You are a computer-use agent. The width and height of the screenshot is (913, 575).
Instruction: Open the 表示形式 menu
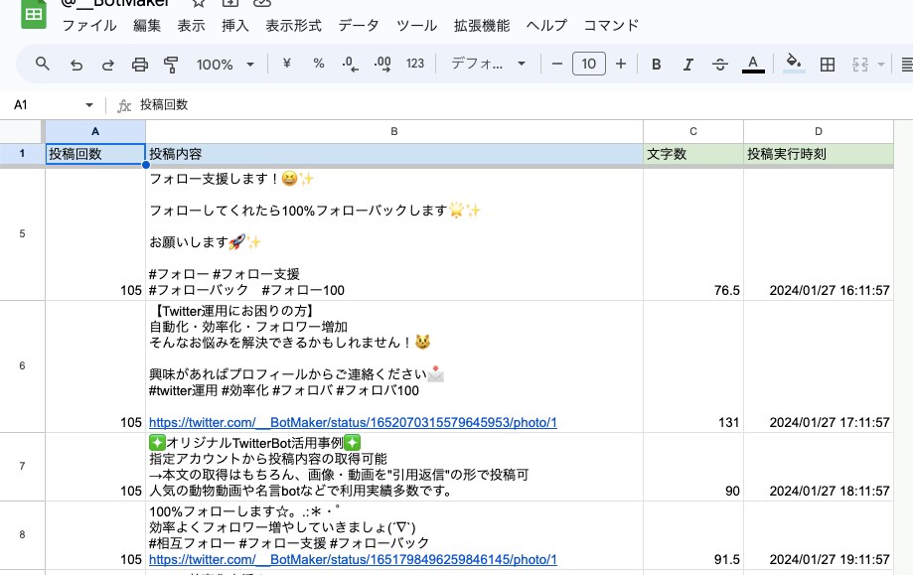click(x=293, y=26)
